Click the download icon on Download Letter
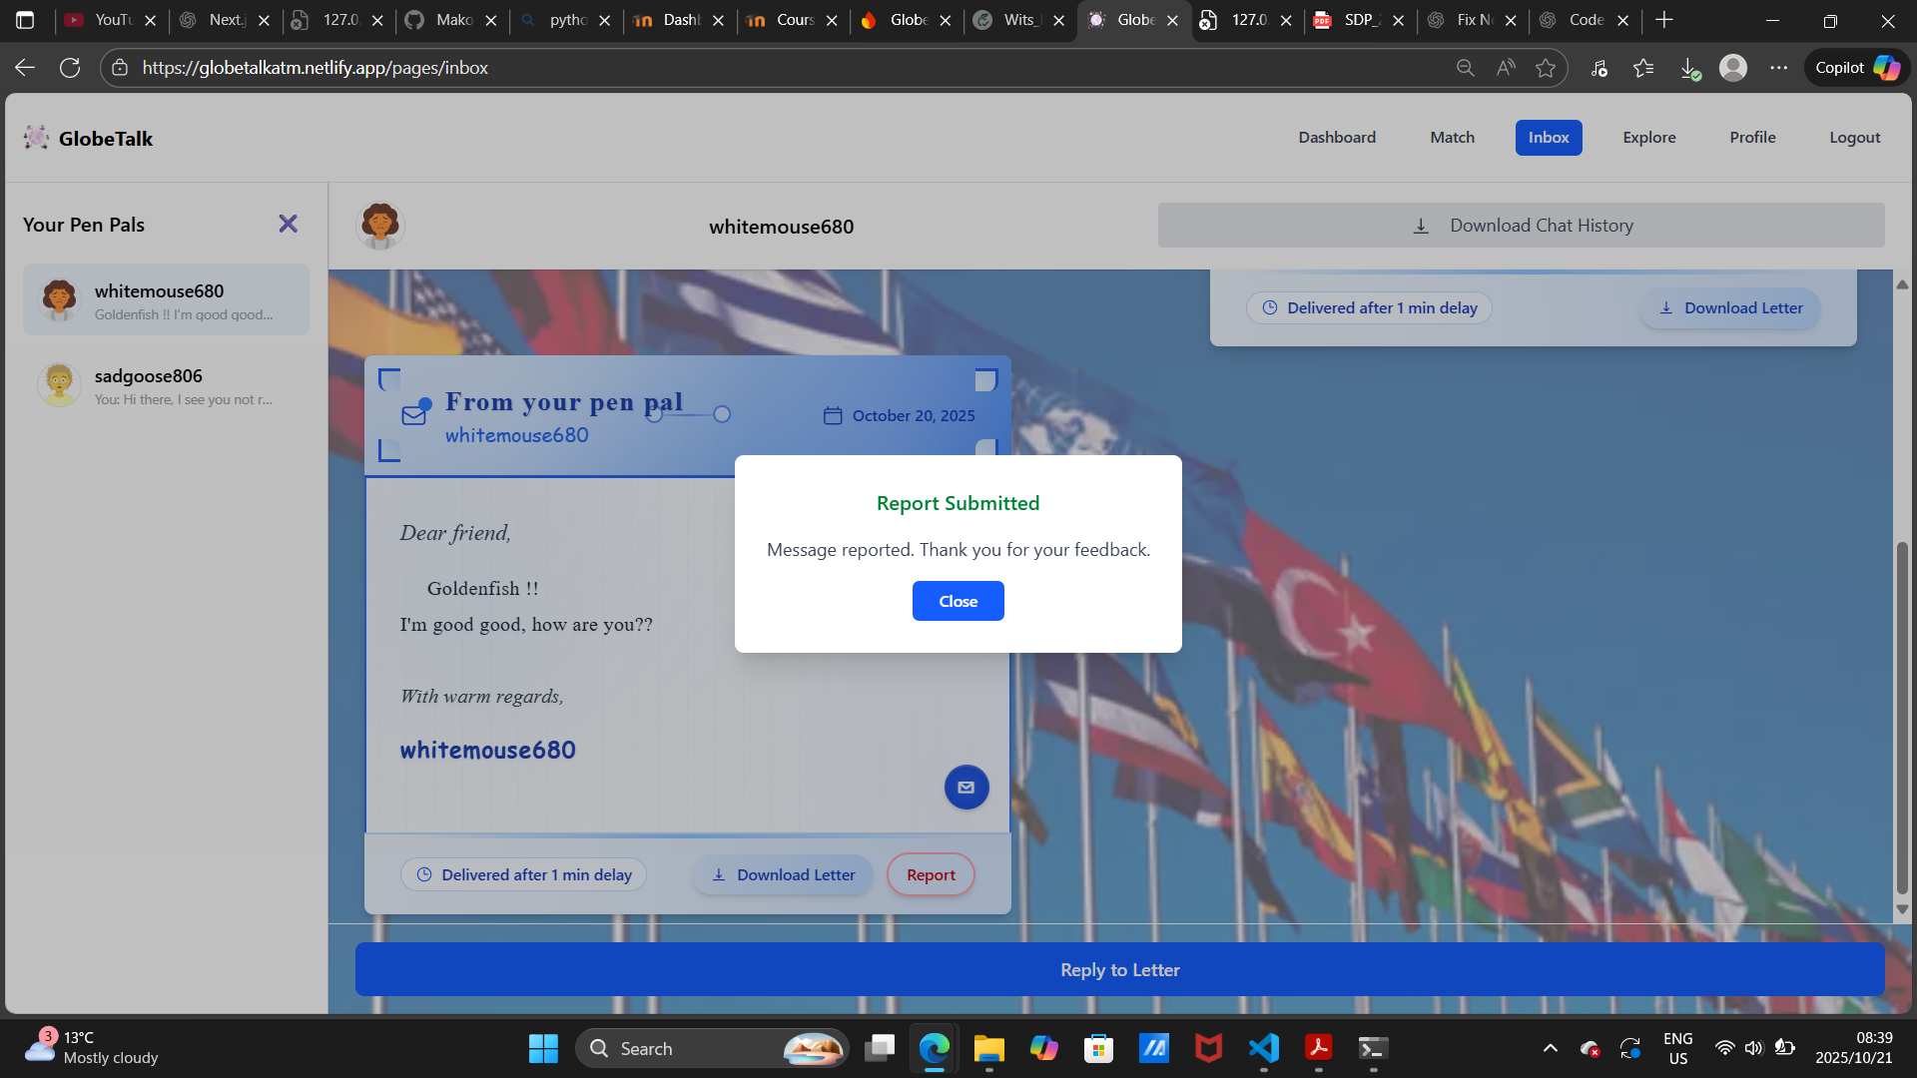The height and width of the screenshot is (1078, 1917). [719, 874]
